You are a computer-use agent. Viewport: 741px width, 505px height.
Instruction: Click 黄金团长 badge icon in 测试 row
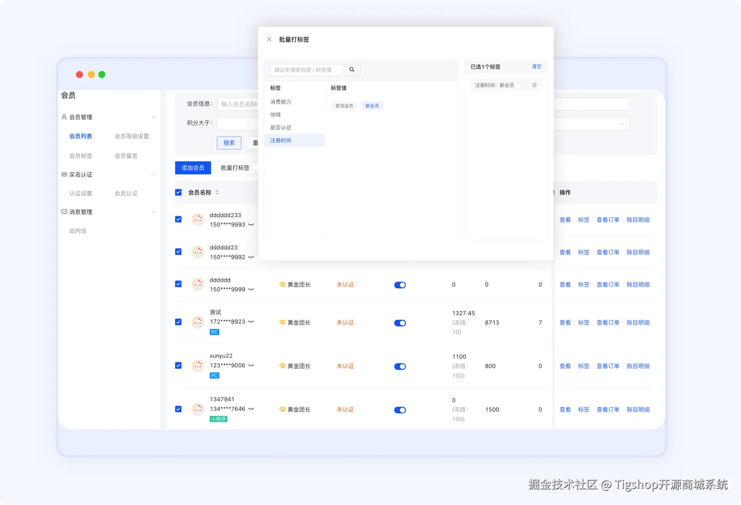(282, 322)
